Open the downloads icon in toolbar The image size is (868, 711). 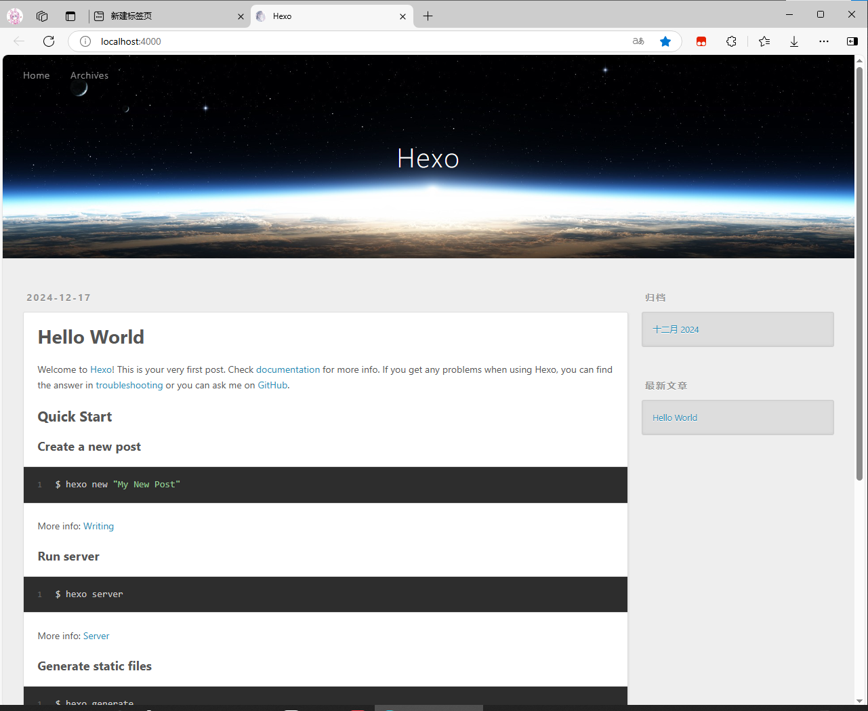click(794, 41)
